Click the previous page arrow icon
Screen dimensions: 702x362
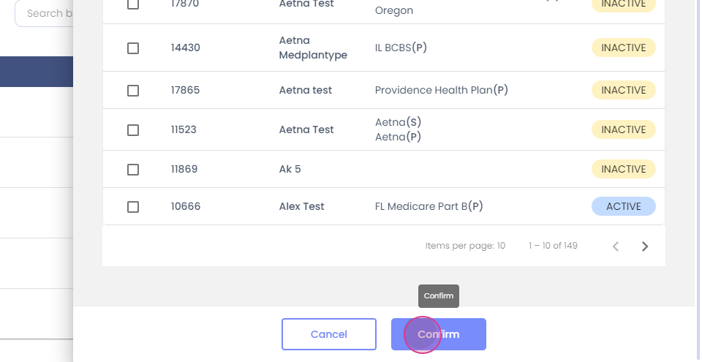pyautogui.click(x=616, y=246)
